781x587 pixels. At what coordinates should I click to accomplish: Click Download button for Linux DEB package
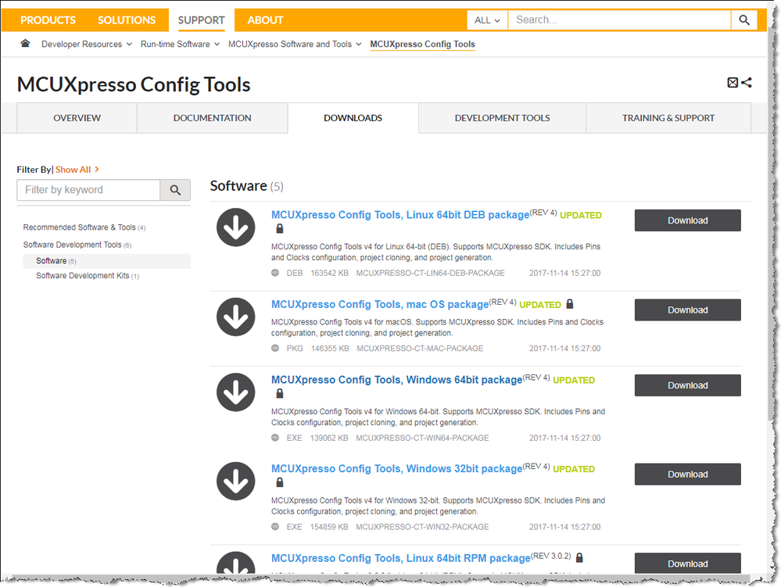[687, 220]
